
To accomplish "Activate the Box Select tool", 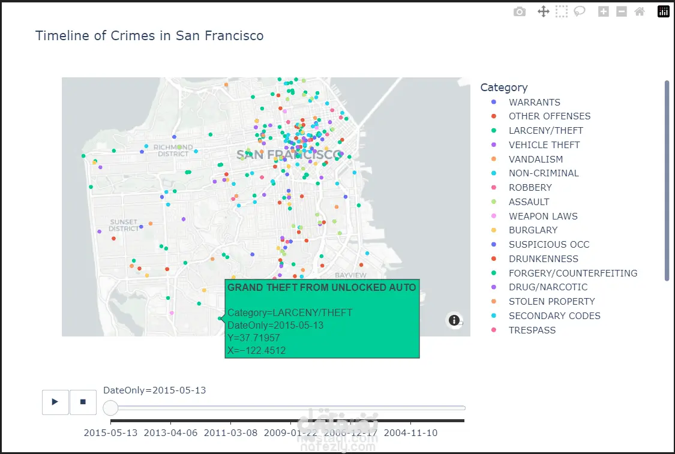I will 561,11.
